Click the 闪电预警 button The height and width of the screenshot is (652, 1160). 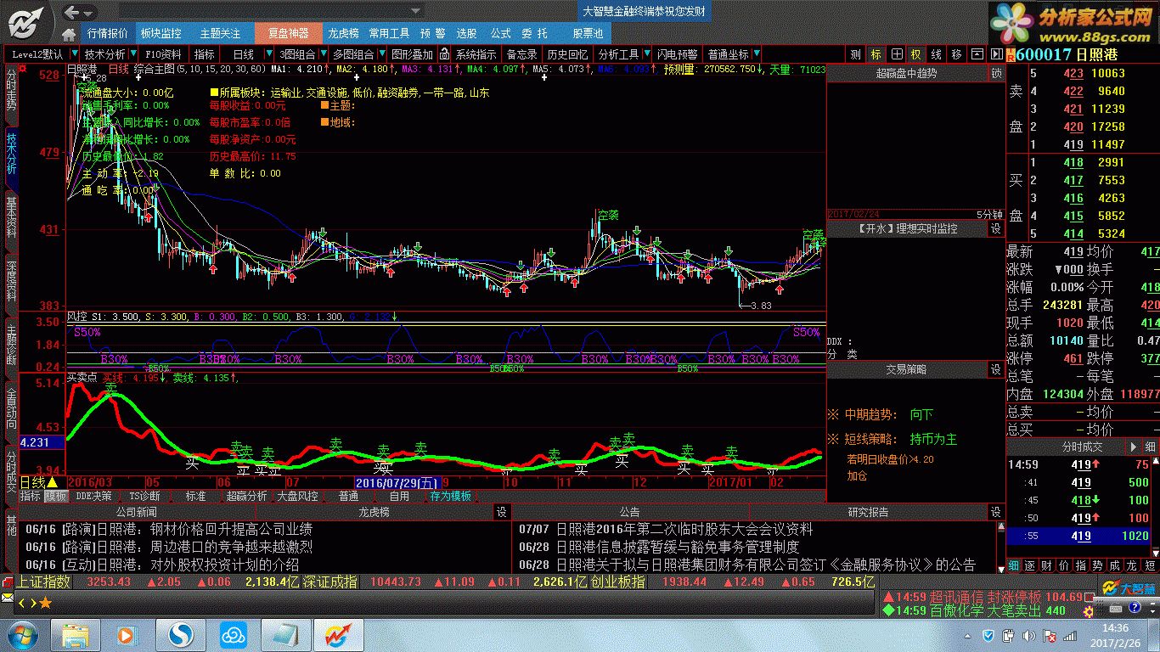click(x=677, y=54)
